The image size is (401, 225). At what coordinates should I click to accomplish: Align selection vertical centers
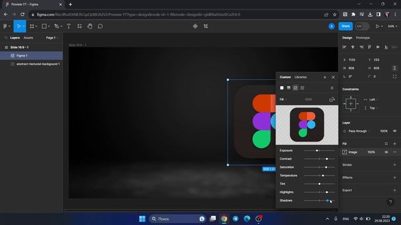[378, 47]
